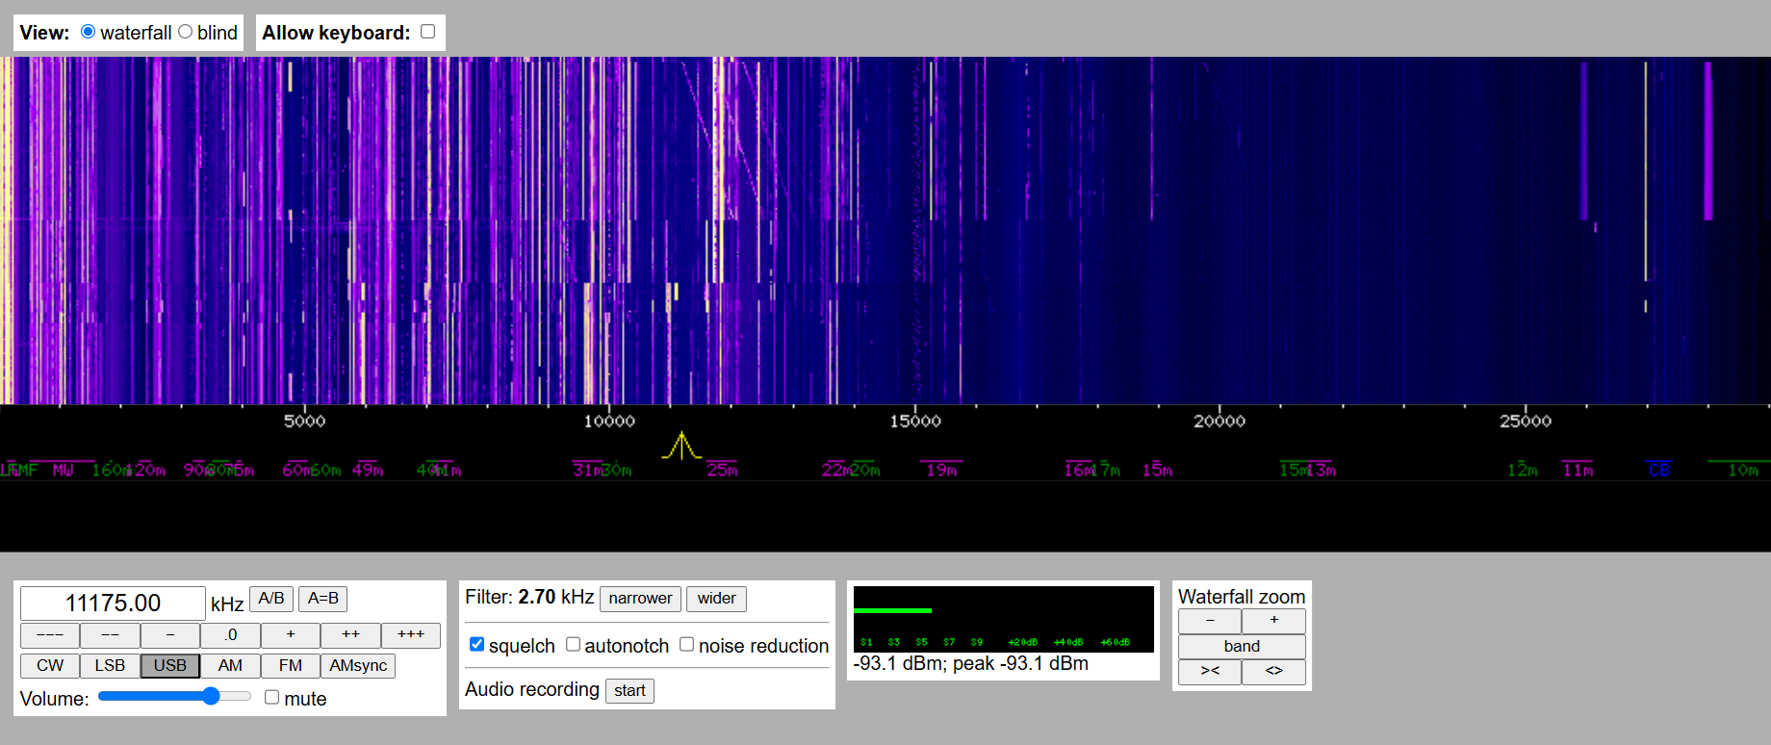This screenshot has height=745, width=1771.
Task: Click the 10m band label
Action: 1743,470
